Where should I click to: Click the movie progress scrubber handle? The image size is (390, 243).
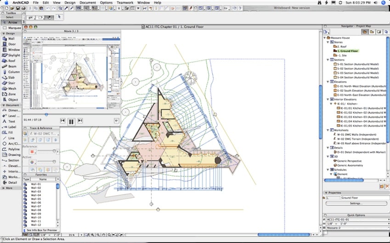point(46,115)
